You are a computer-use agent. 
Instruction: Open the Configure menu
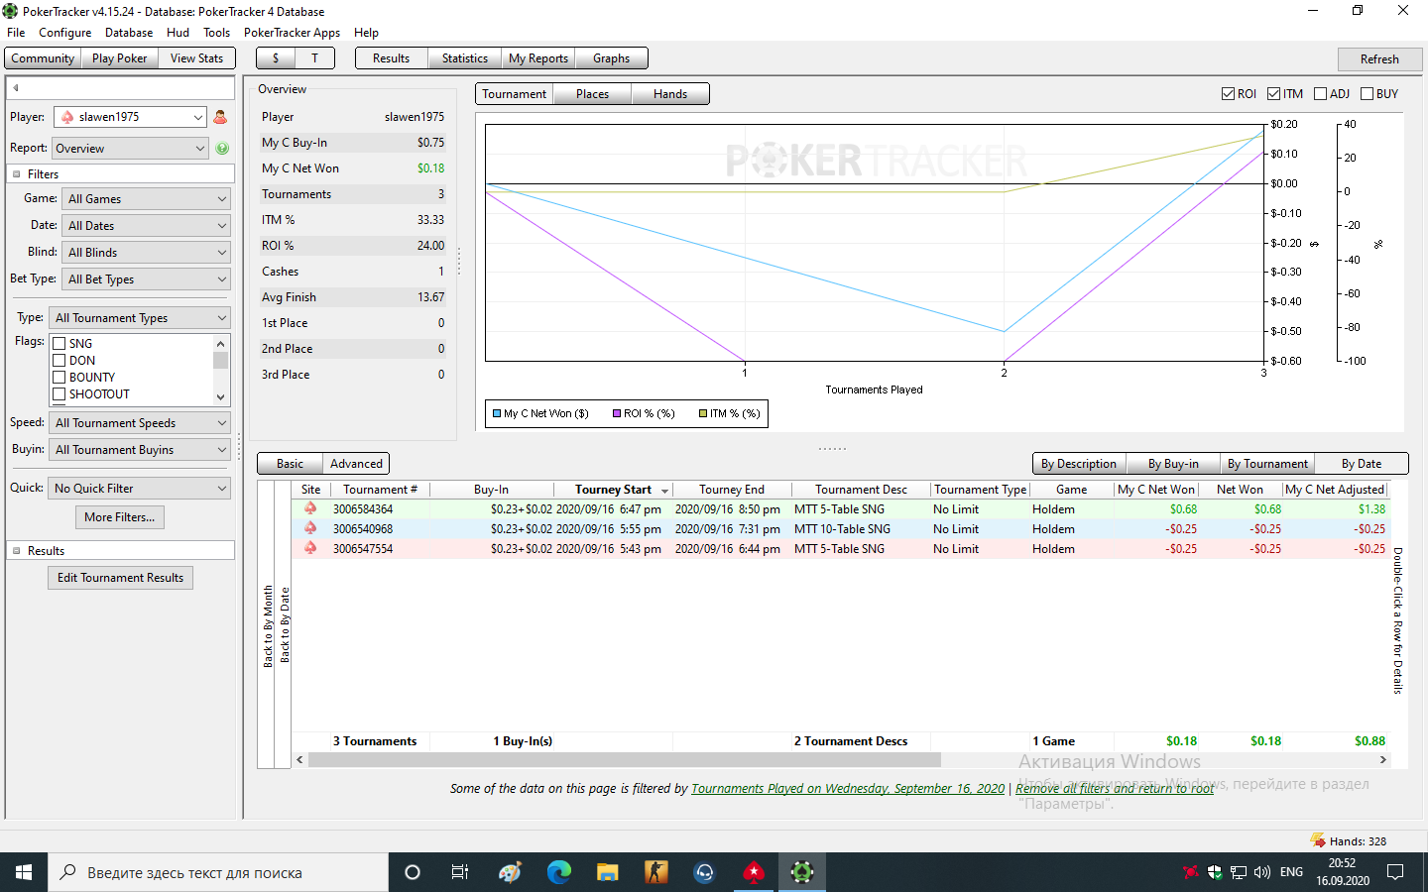pyautogui.click(x=64, y=33)
